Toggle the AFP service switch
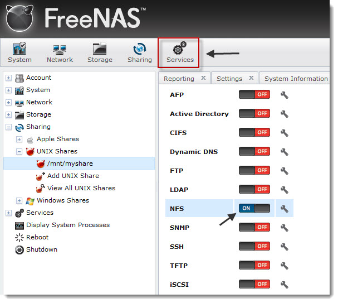This screenshot has height=303, width=338. (x=254, y=94)
